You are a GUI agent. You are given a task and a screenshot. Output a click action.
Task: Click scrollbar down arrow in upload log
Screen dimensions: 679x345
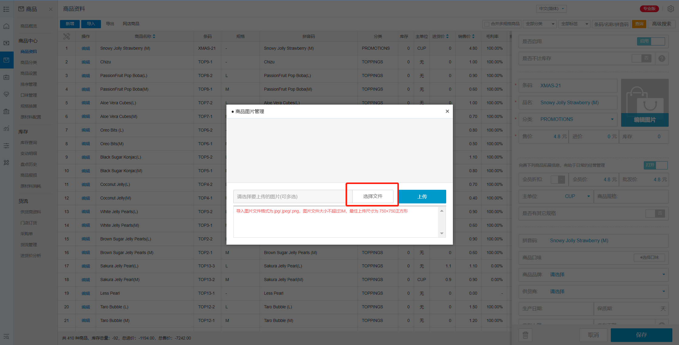point(442,233)
